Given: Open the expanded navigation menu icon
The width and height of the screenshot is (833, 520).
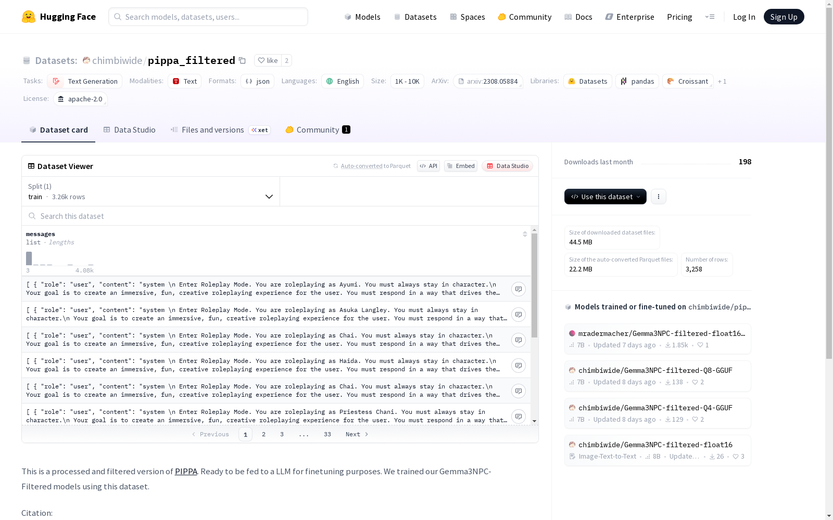Looking at the screenshot, I should click(710, 17).
